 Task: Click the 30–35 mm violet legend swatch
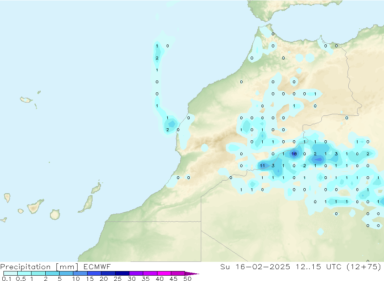coord(136,273)
